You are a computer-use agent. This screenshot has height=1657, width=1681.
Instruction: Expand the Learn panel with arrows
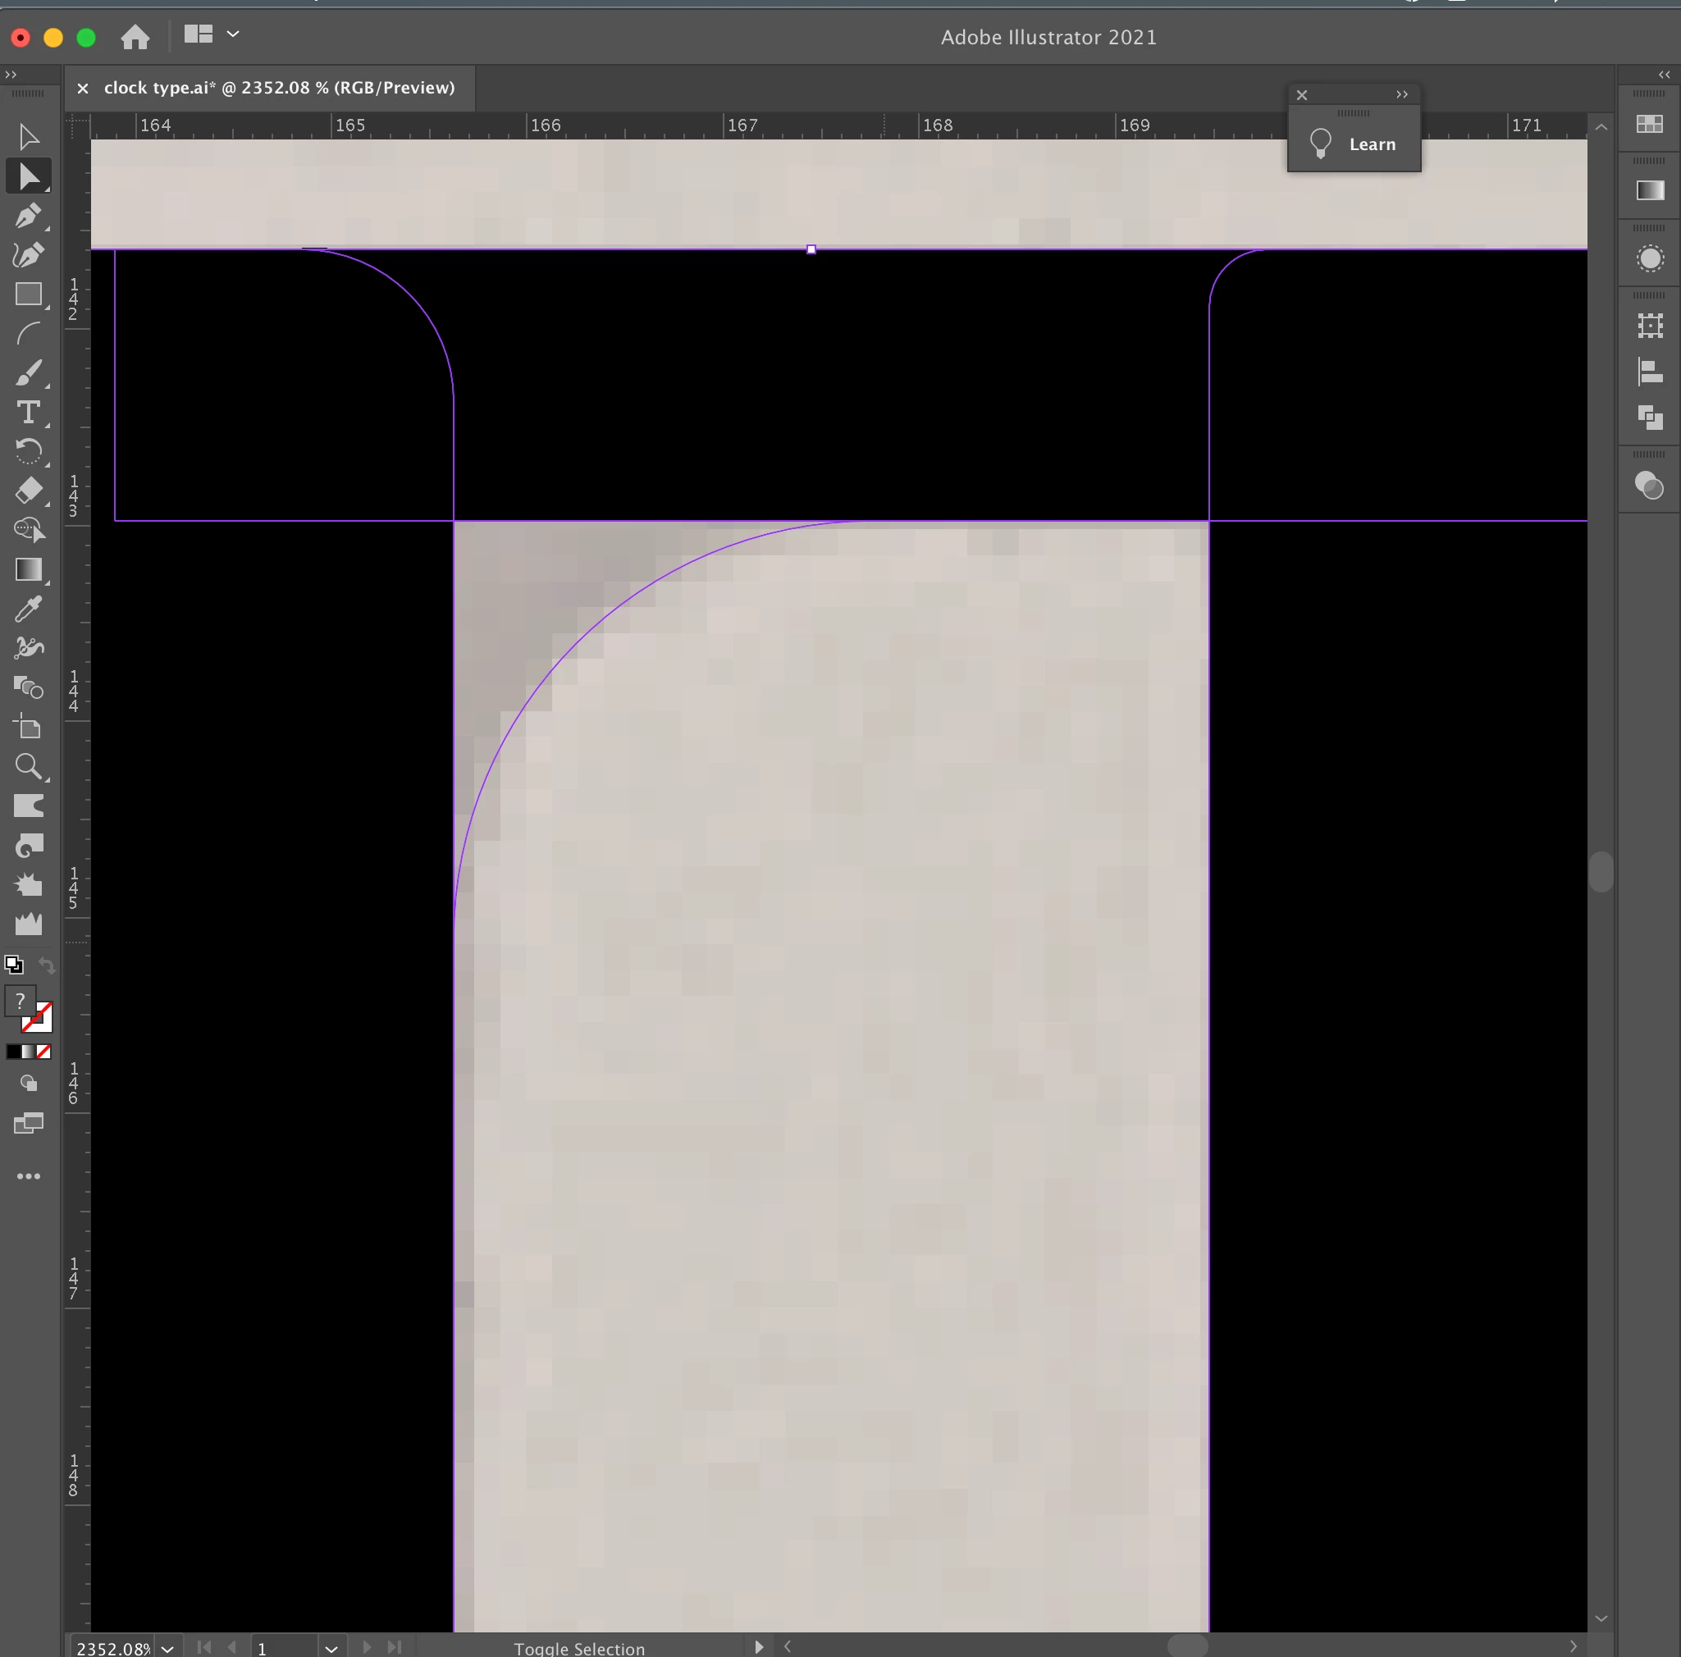[x=1402, y=95]
